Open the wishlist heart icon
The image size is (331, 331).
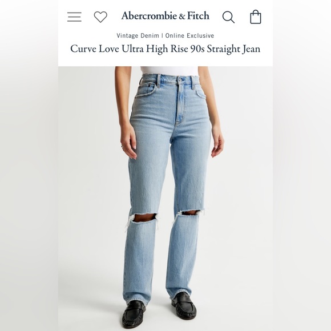[100, 17]
